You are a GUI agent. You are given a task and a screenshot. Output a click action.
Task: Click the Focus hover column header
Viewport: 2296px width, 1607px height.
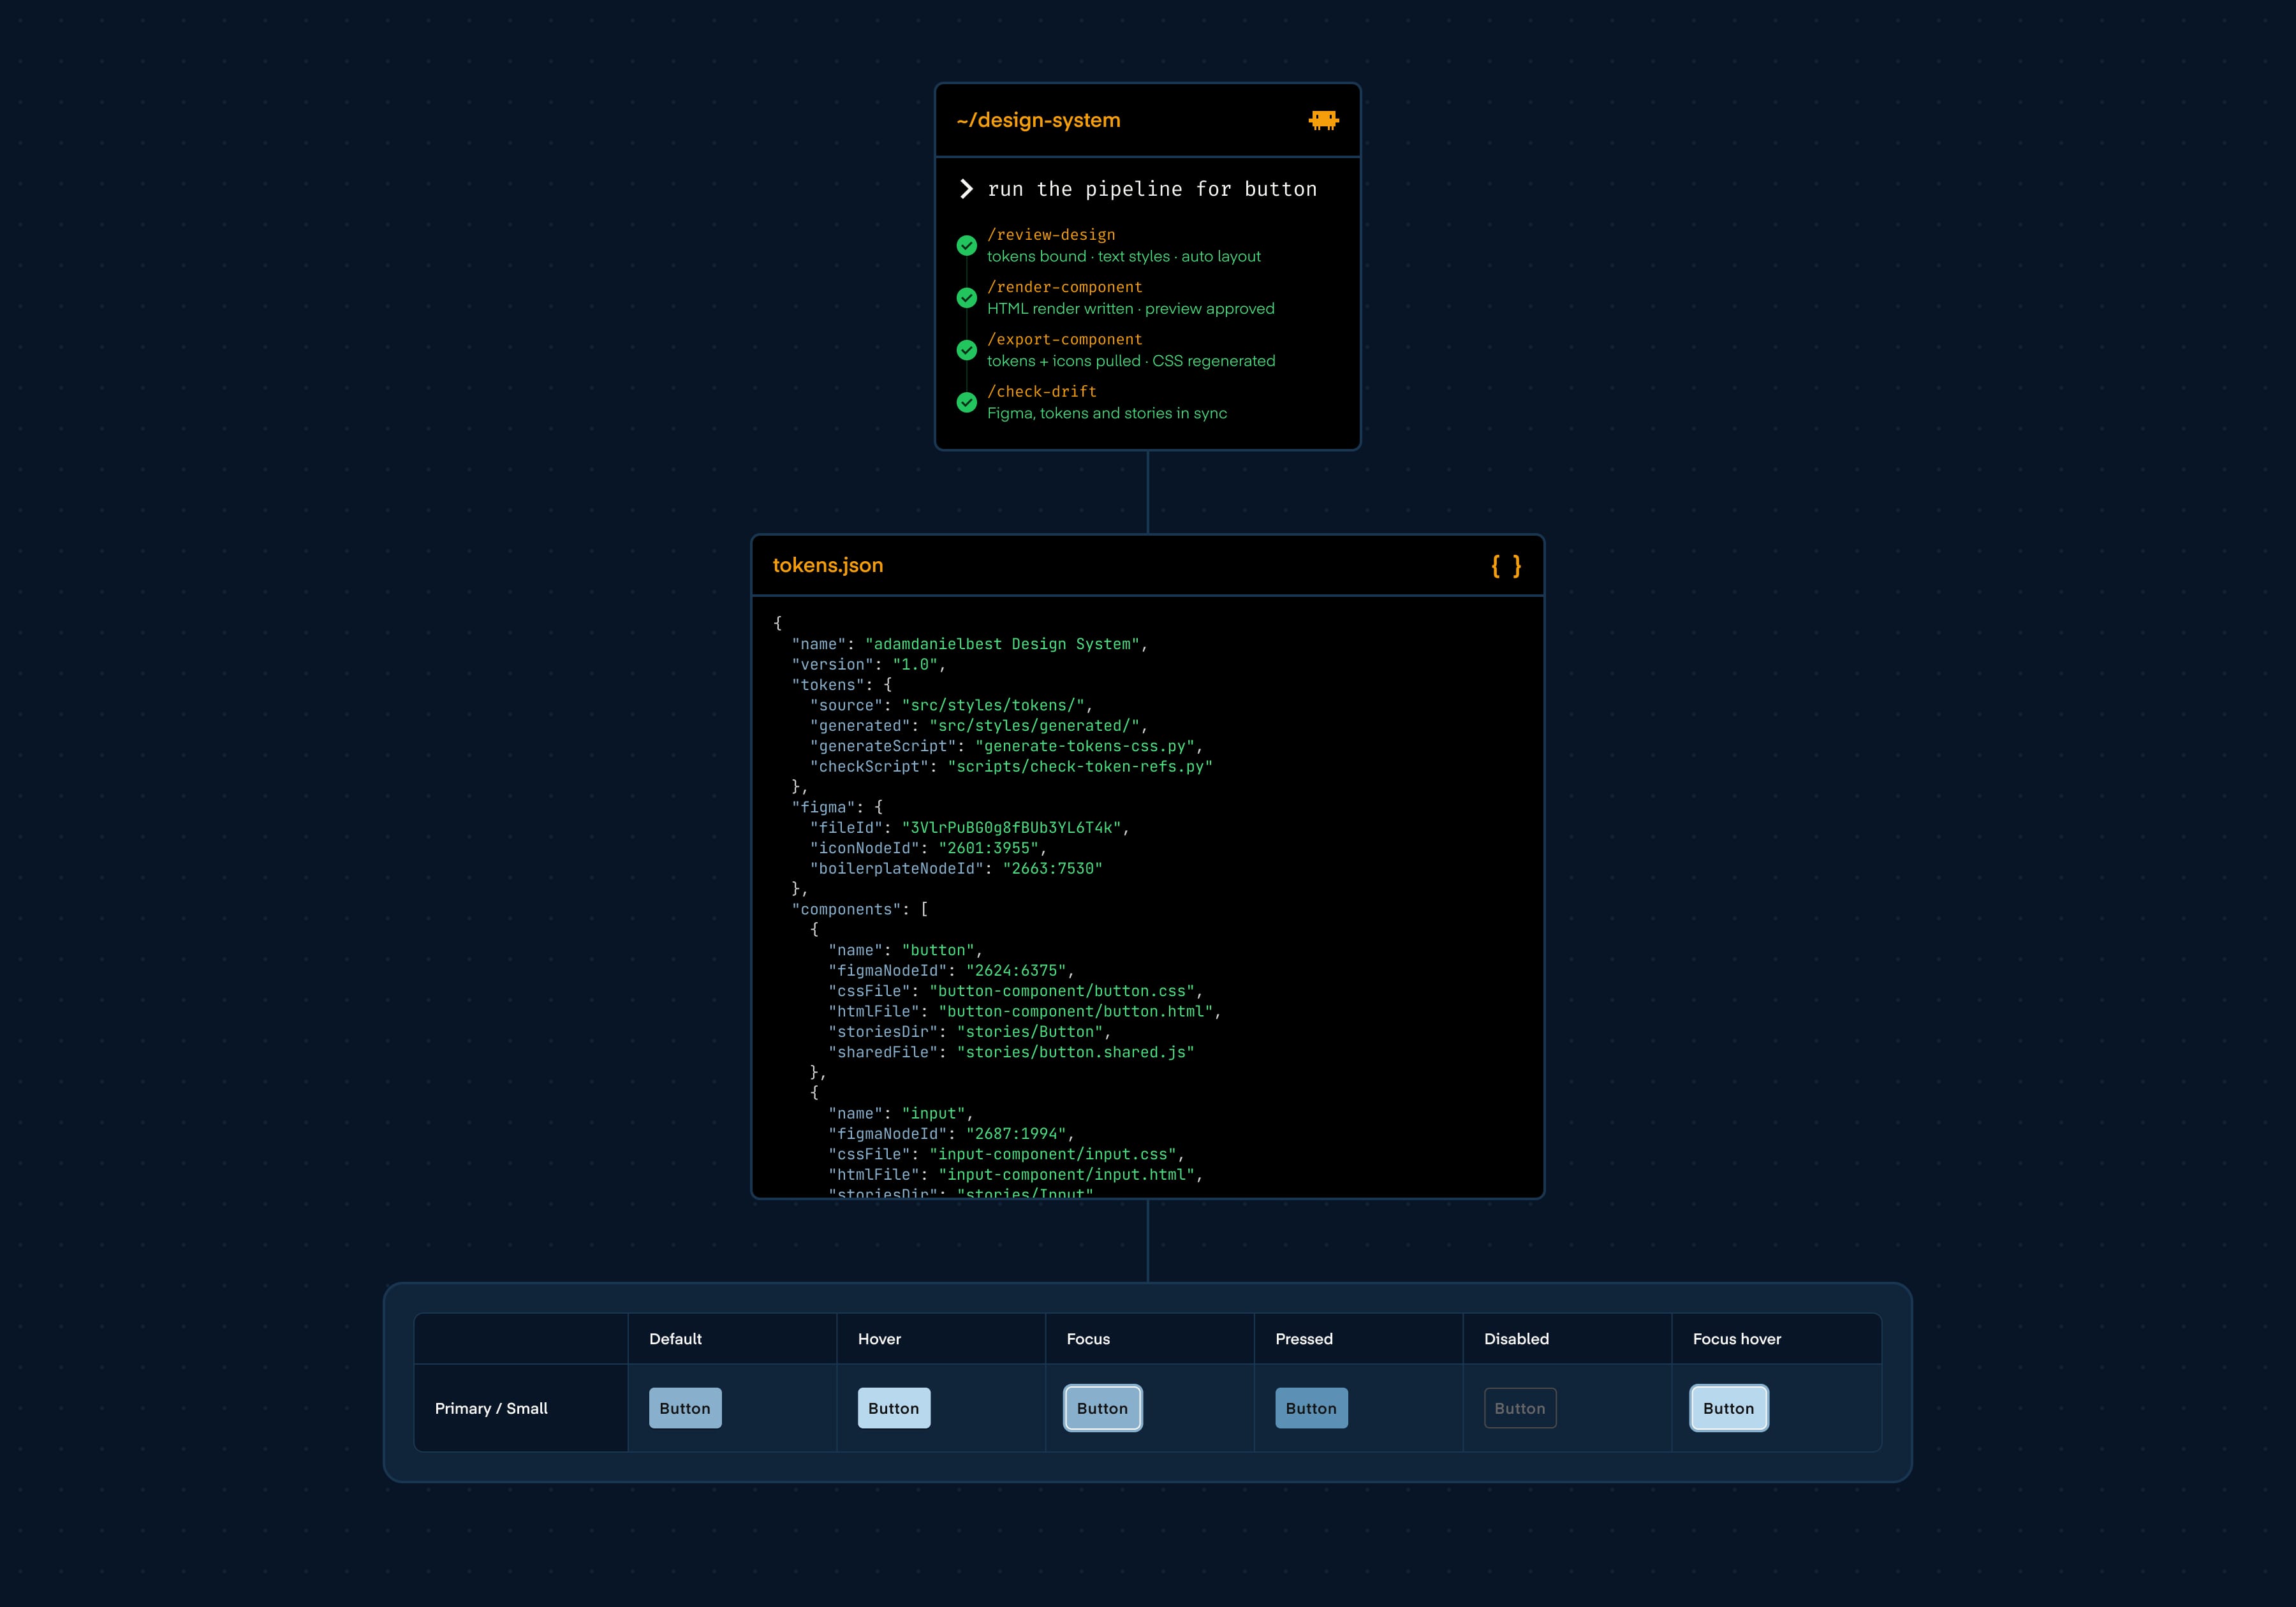(1737, 1339)
